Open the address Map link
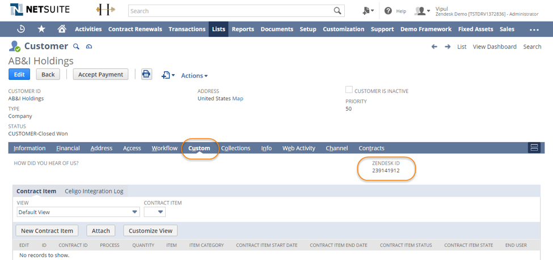Viewport: 553px width, 260px height. (x=238, y=99)
